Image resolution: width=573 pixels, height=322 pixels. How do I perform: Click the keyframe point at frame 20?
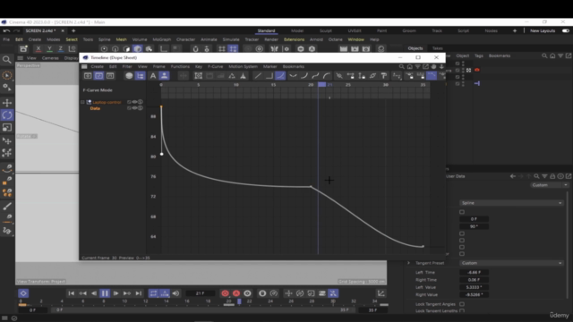point(311,187)
